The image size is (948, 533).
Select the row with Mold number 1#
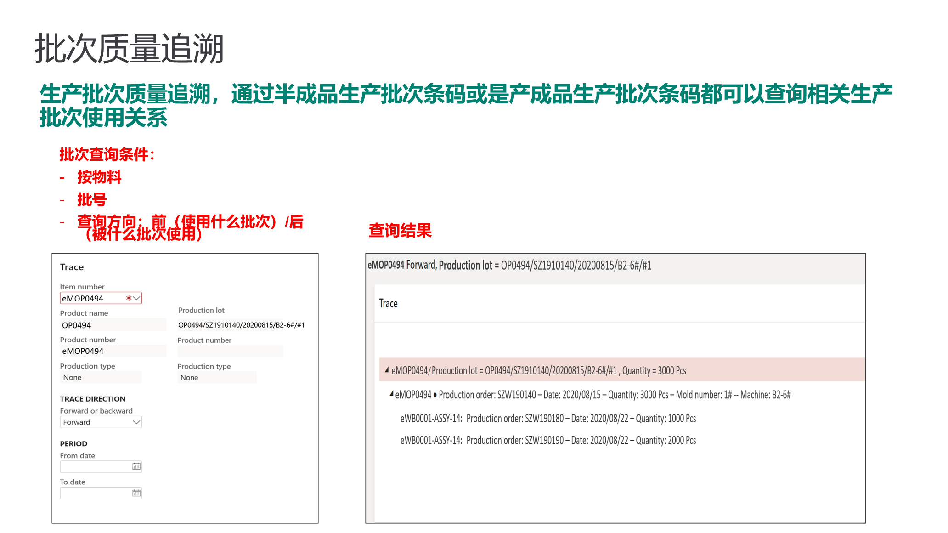[592, 394]
